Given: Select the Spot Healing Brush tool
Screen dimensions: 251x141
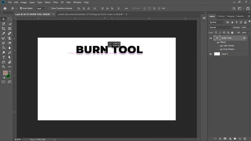Looking at the screenshot, I should (x=9, y=33).
